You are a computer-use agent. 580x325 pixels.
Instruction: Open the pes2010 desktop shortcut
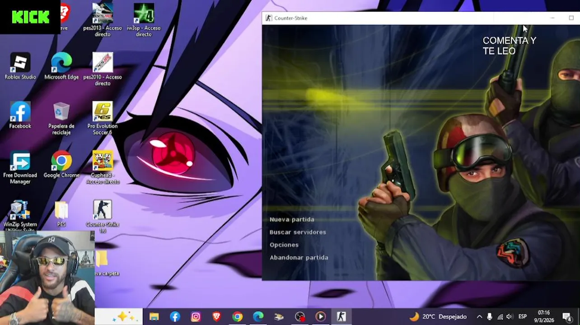pos(103,69)
